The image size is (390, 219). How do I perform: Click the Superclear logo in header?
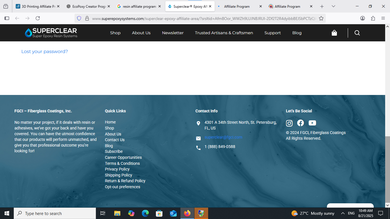[x=51, y=33]
